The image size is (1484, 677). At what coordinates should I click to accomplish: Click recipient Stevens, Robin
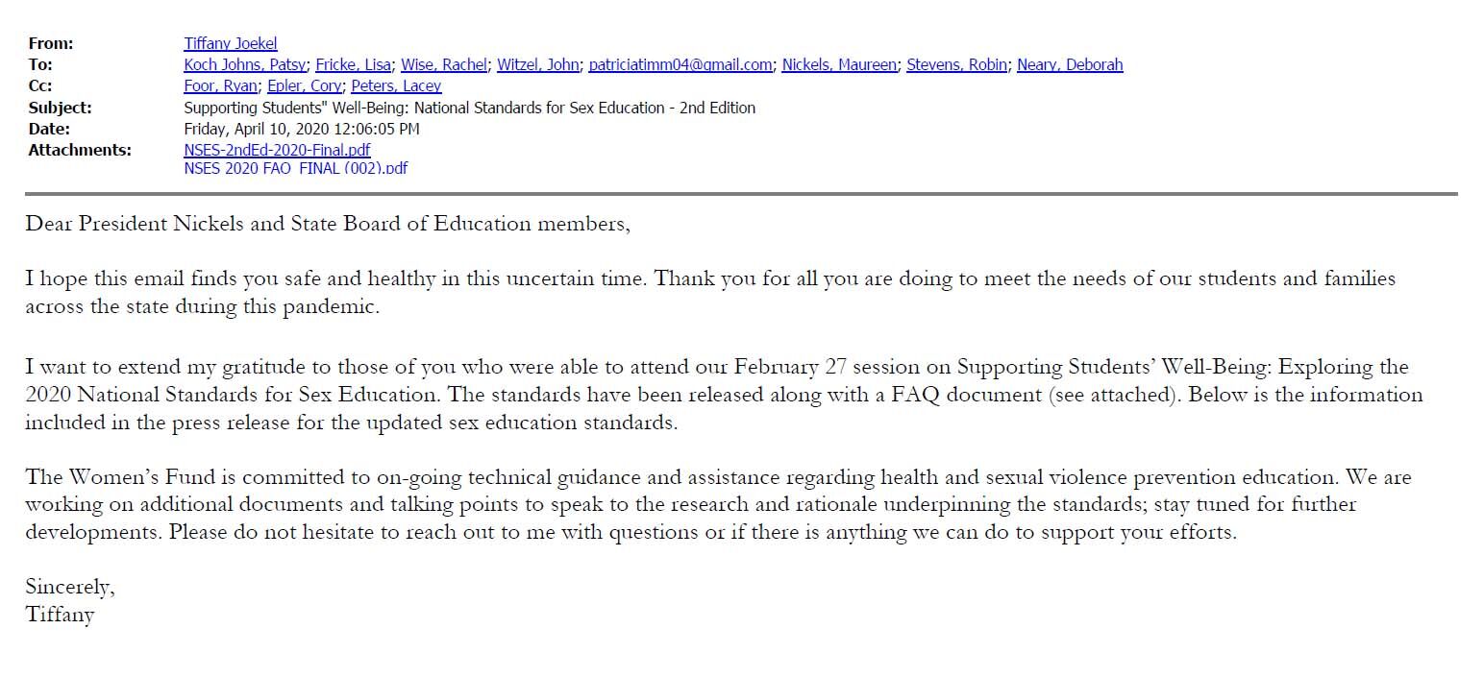coord(957,64)
